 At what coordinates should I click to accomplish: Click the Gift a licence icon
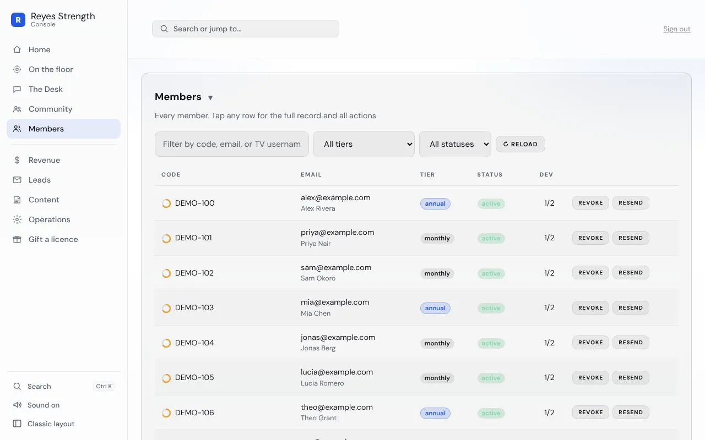pos(18,239)
